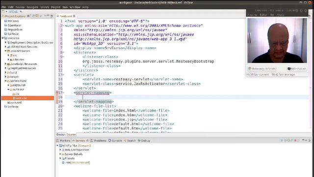314x177 pixels.
Task: Click the Show Adjustments button in webcam window
Action: click(x=262, y=69)
